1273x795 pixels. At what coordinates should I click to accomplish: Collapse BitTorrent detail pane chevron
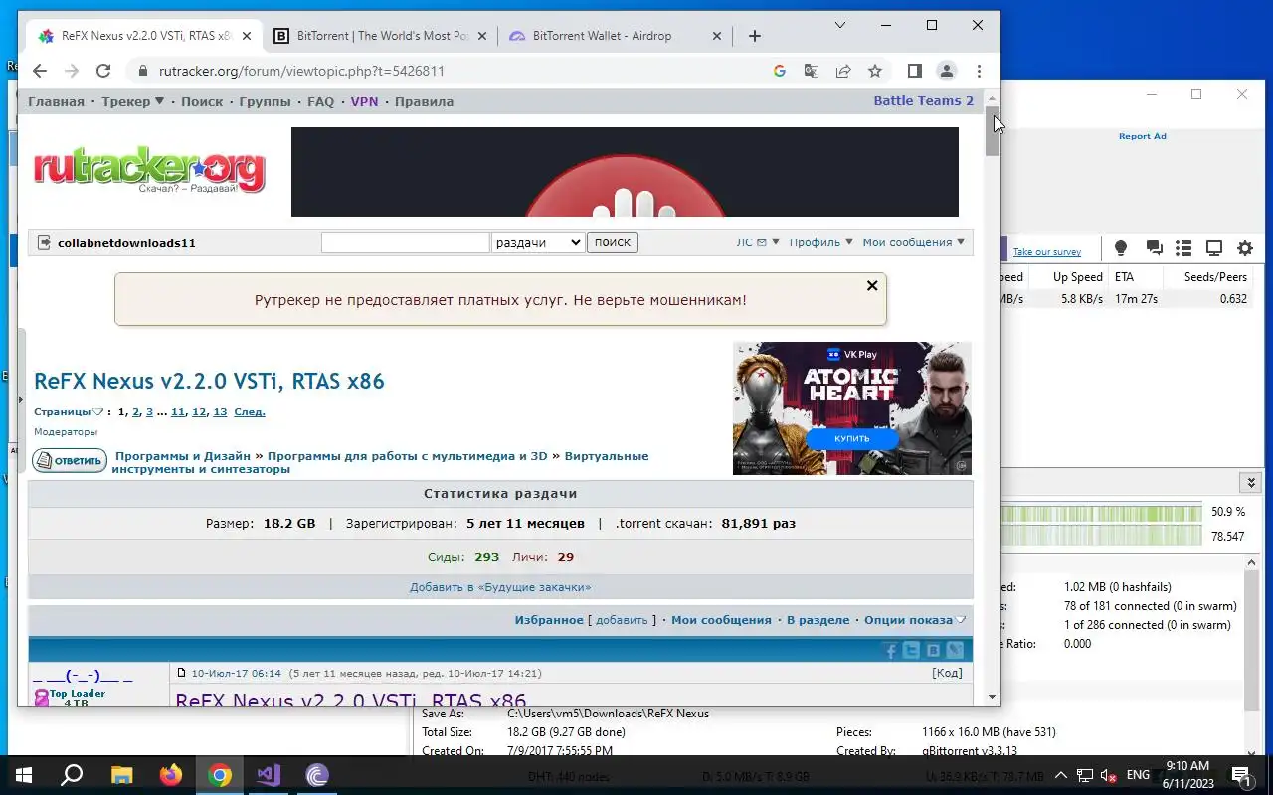click(1251, 483)
